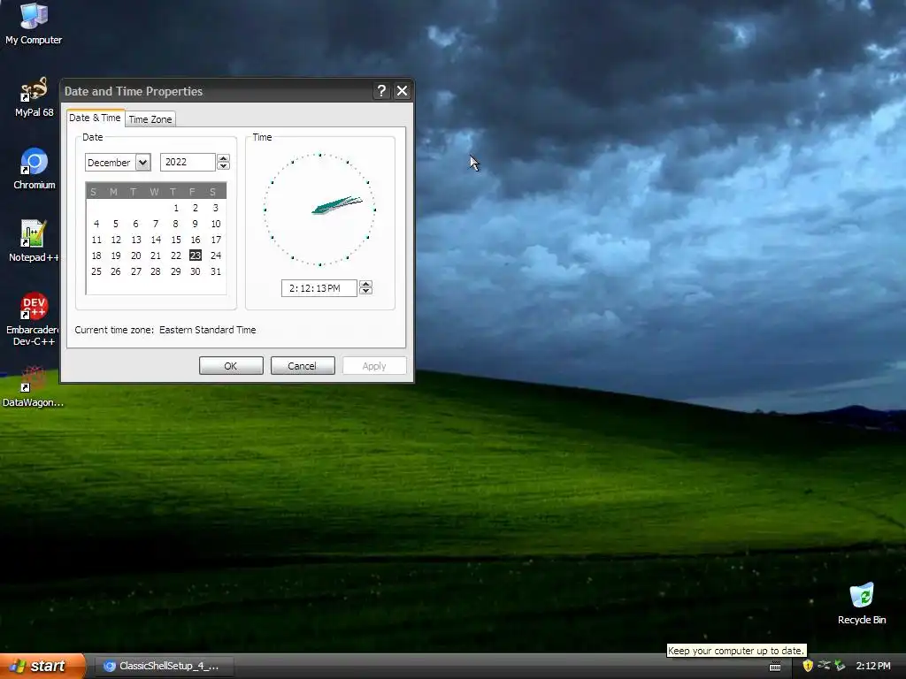Click the Keep your computer up to date tooltip

click(735, 651)
